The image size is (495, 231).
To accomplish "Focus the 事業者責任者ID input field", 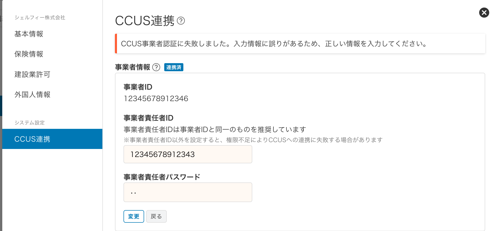I will click(x=188, y=154).
